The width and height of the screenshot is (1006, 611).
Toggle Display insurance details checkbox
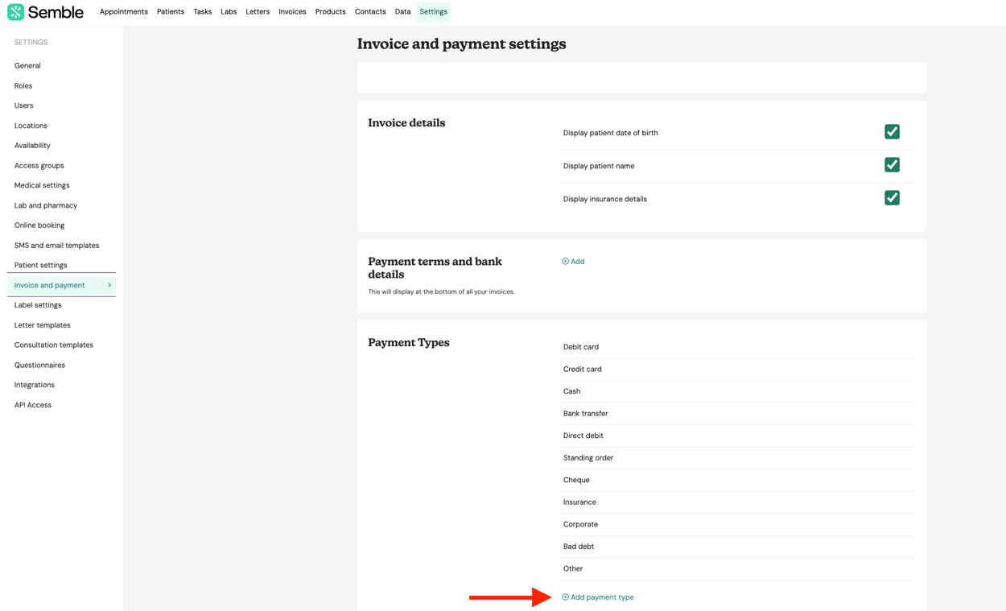(x=892, y=198)
